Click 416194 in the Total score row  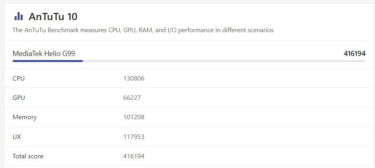coord(133,156)
